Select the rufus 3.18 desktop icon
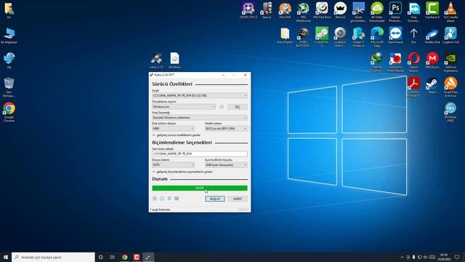The width and height of the screenshot is (465, 262). (x=156, y=61)
